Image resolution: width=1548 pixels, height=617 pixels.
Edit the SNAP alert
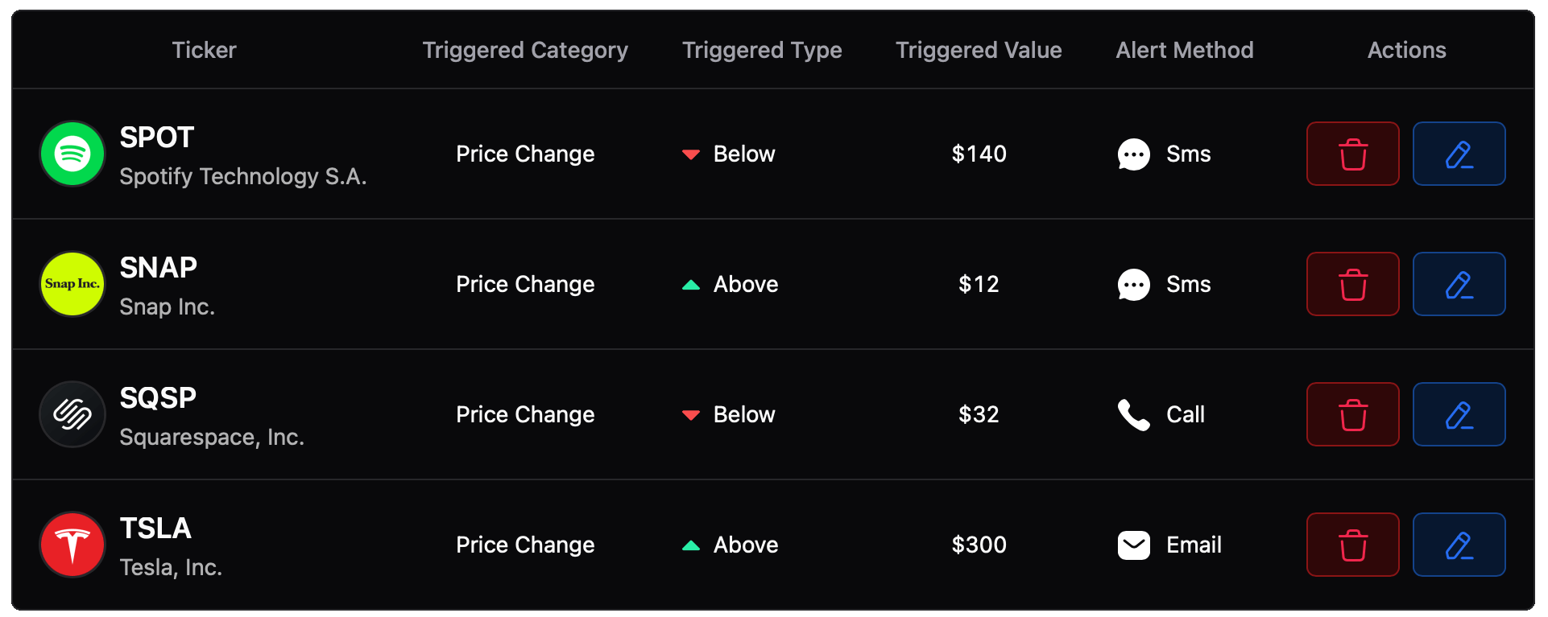tap(1459, 284)
